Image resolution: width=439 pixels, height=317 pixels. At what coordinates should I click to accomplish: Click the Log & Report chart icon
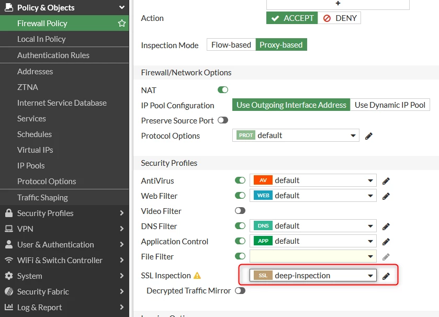coord(9,307)
